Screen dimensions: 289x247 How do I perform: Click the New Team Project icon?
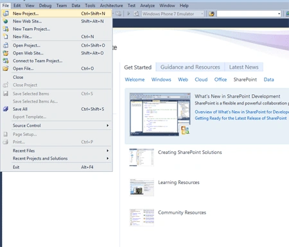[6, 29]
